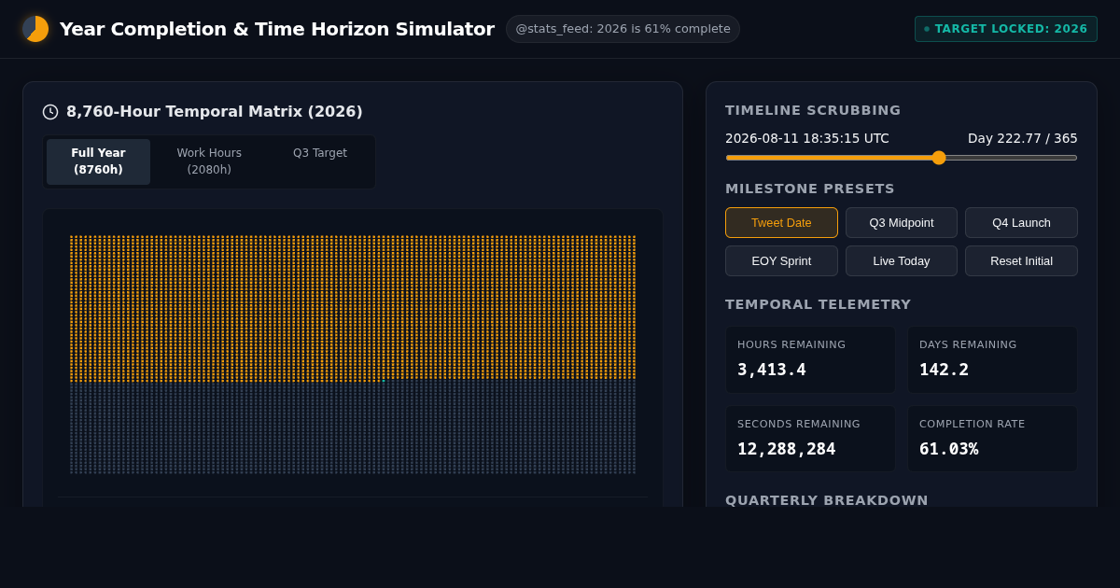Click the 8,760-Hour Temporal Matrix (2026) heading
Screen dimensions: 1120x588
coord(215,112)
